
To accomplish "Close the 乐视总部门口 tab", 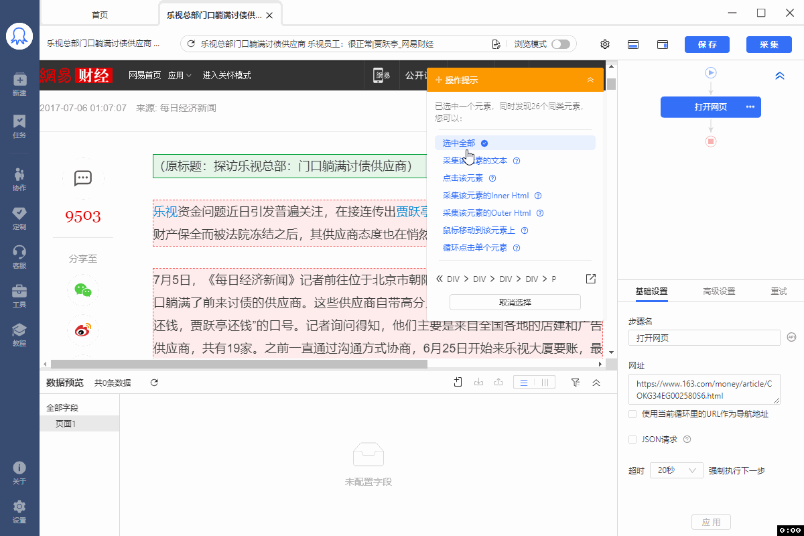I will tap(269, 15).
